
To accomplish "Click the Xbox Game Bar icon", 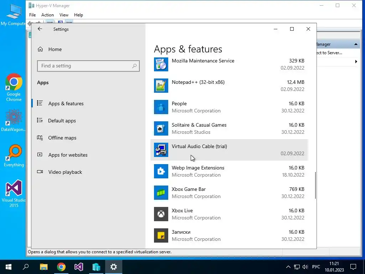I will point(161,193).
